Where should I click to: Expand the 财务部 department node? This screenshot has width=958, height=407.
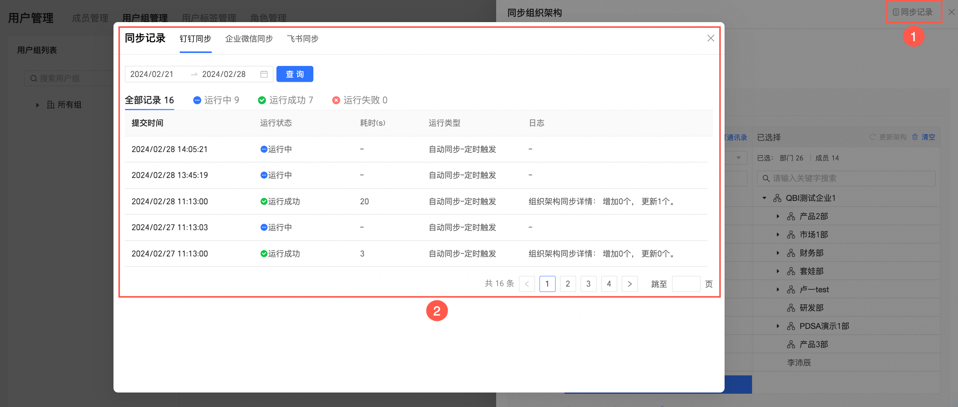pos(778,253)
